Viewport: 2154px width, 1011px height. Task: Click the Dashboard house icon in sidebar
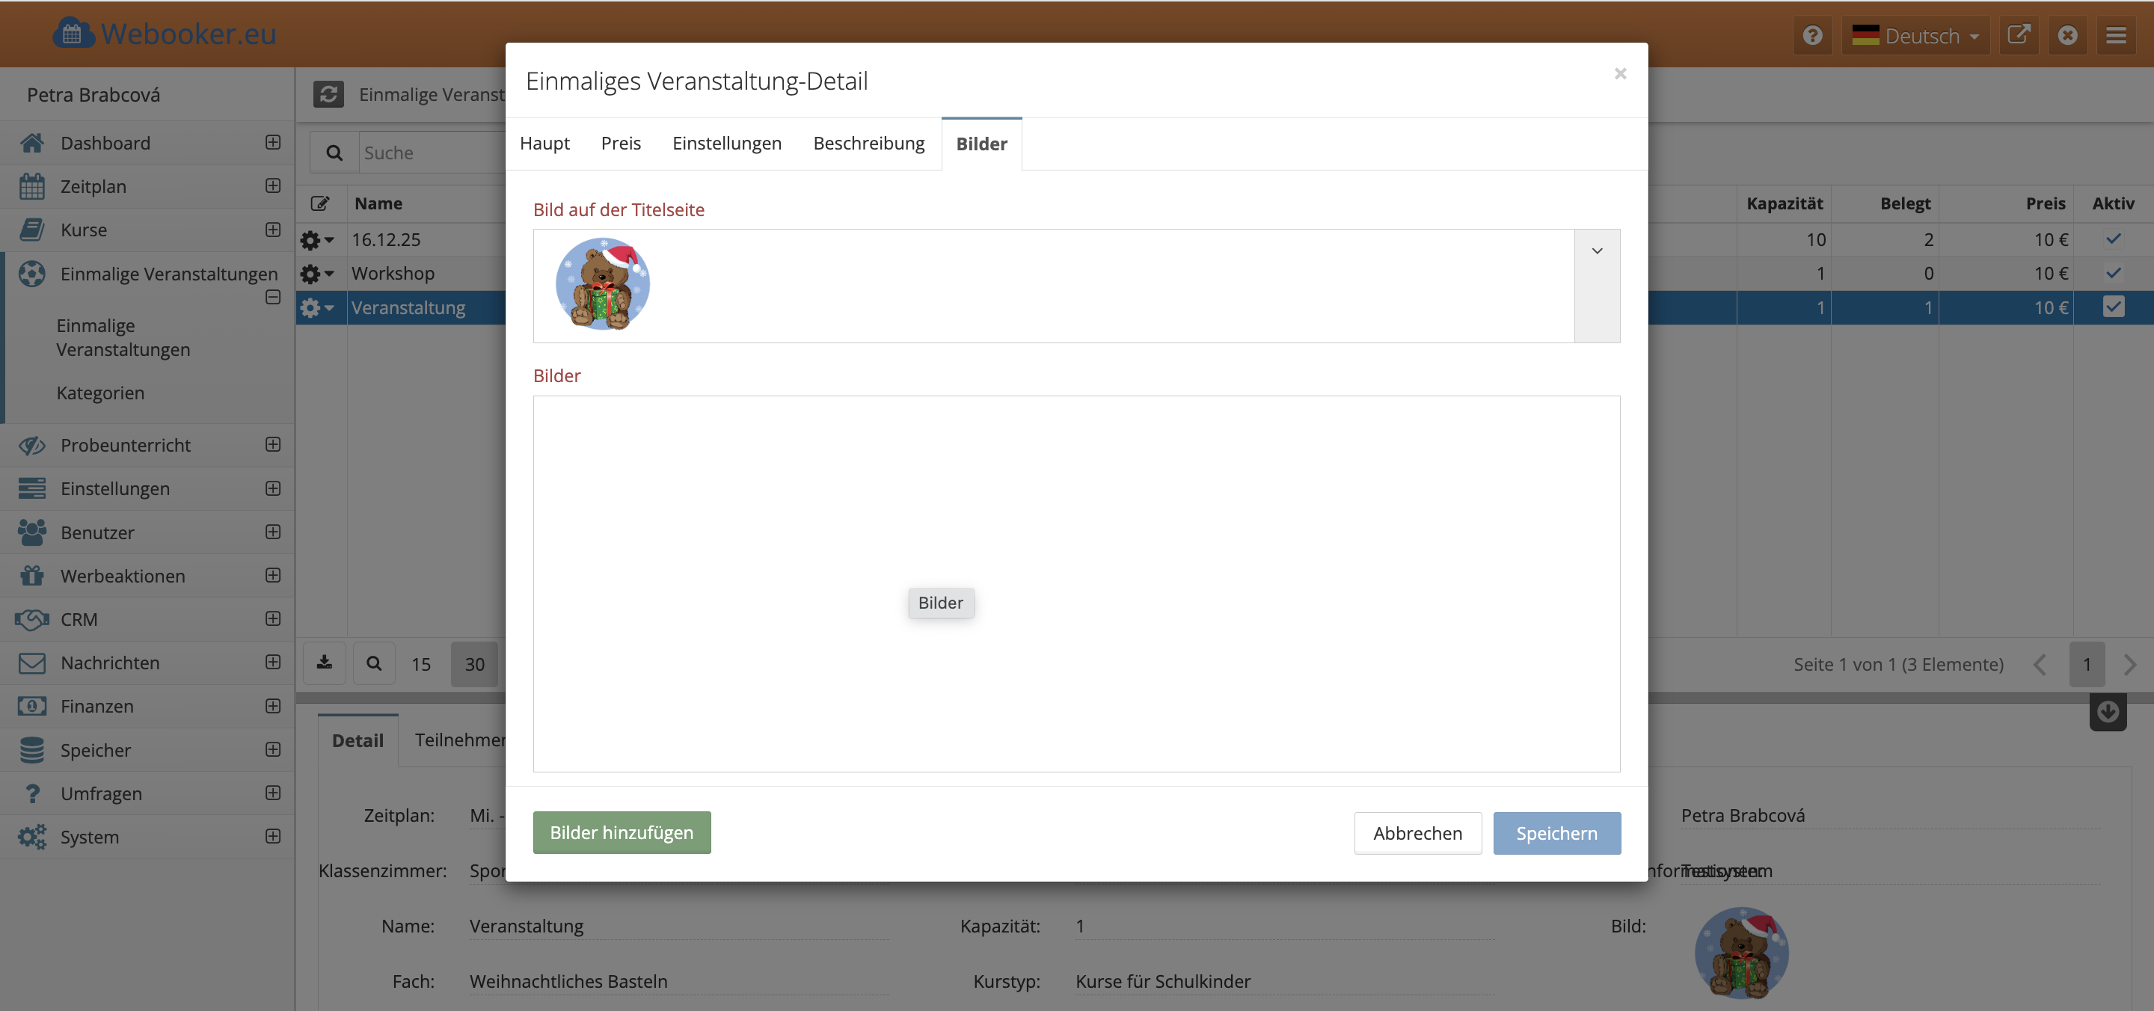(31, 143)
